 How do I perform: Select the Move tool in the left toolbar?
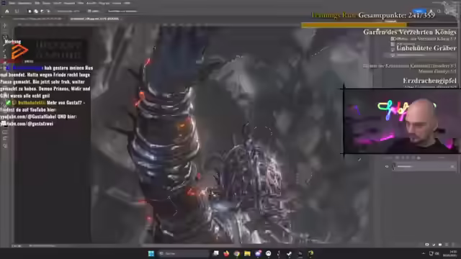tap(5, 26)
